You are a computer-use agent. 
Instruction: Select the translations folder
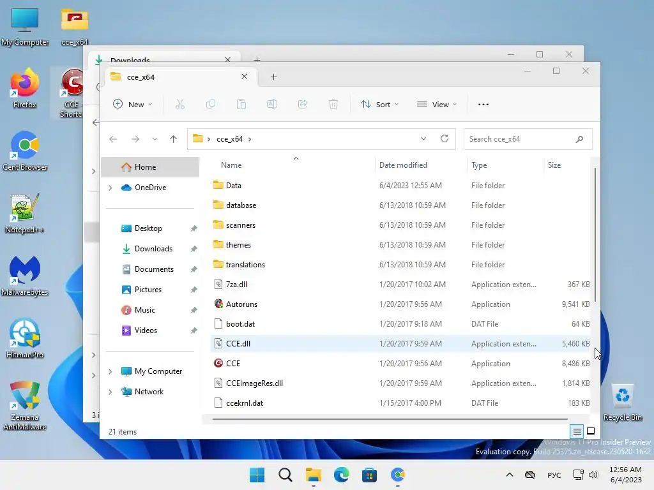click(x=400, y=265)
